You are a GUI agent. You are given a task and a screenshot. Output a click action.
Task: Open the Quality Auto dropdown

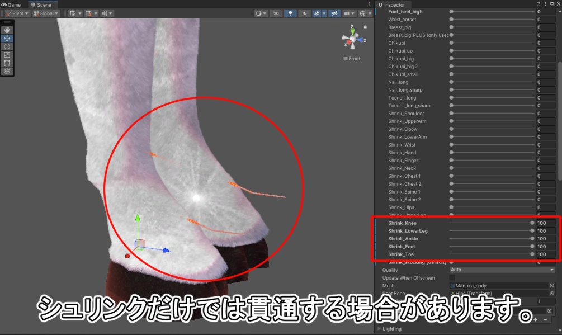tap(503, 270)
